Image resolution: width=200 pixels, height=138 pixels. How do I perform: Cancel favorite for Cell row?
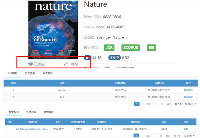tap(188, 97)
